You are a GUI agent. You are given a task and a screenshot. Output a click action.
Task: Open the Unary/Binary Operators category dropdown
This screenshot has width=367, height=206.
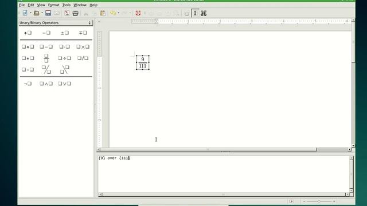pos(56,23)
